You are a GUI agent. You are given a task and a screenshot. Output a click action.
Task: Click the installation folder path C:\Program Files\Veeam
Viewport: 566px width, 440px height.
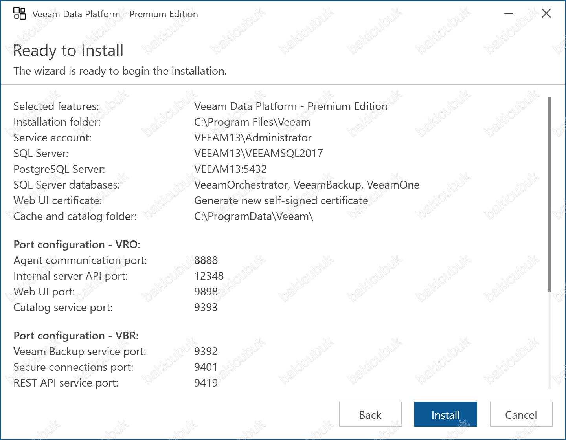point(252,122)
